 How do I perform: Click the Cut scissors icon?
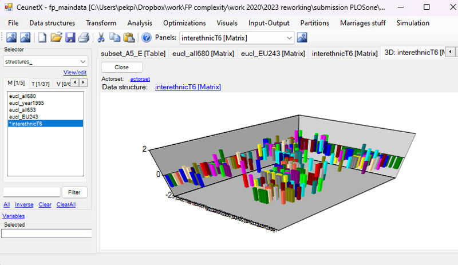click(101, 38)
